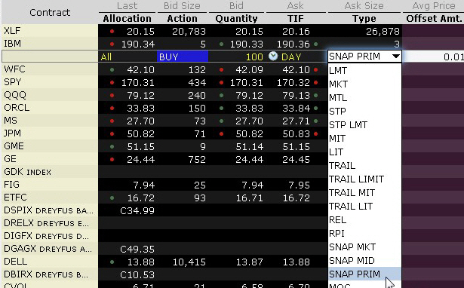Select the JPM contract row
Image resolution: width=464 pixels, height=288 pixels.
pyautogui.click(x=50, y=133)
